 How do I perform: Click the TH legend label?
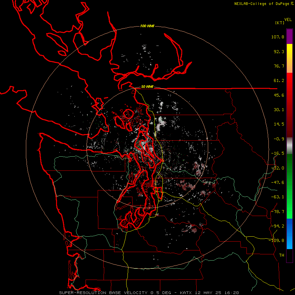282,255
